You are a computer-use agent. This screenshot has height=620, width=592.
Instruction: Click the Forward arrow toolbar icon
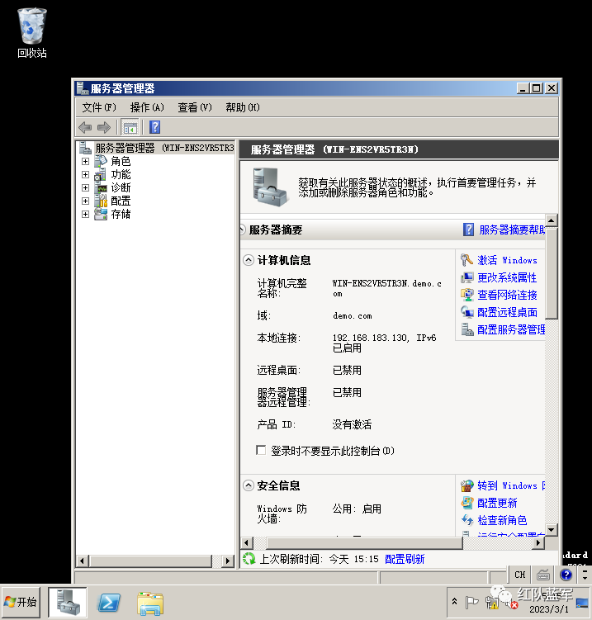[x=104, y=127]
